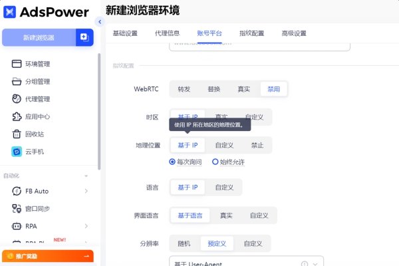Open 分组管理 via its folder icon
This screenshot has height=266, width=399.
[17, 81]
